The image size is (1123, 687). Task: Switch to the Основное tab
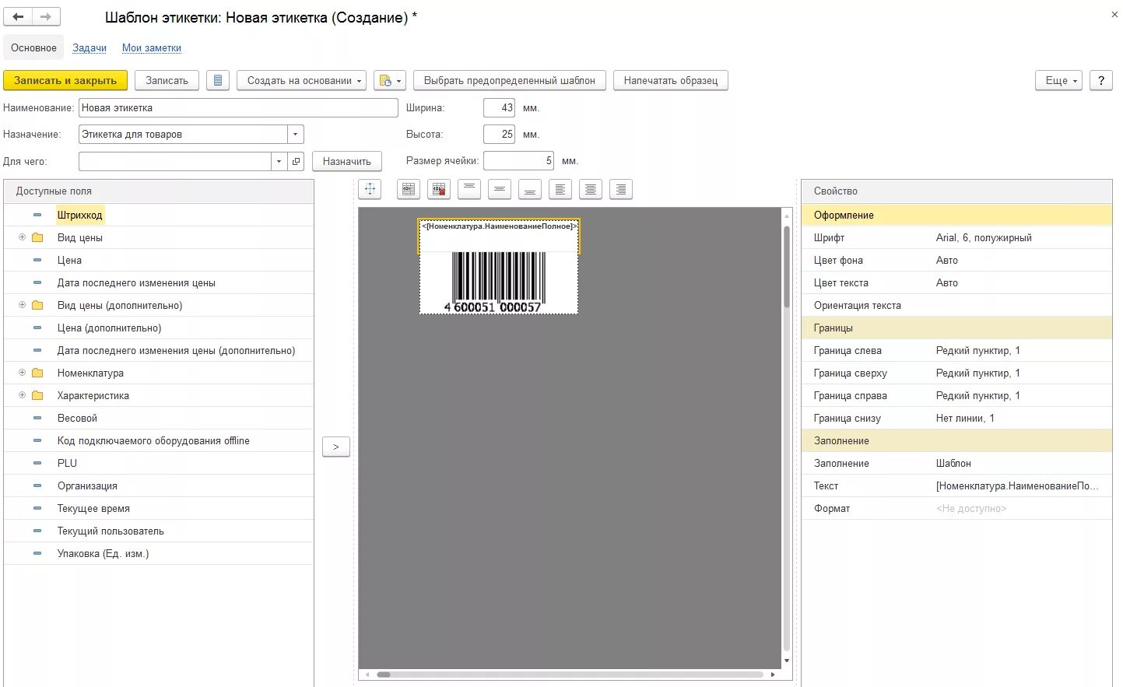[33, 47]
